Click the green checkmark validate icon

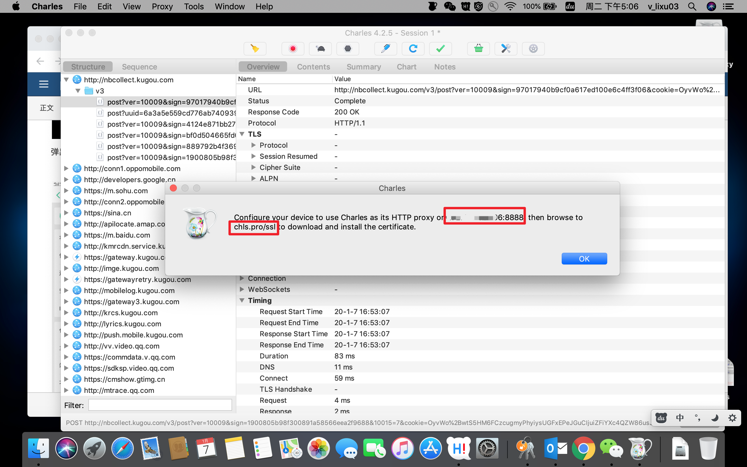(x=441, y=48)
